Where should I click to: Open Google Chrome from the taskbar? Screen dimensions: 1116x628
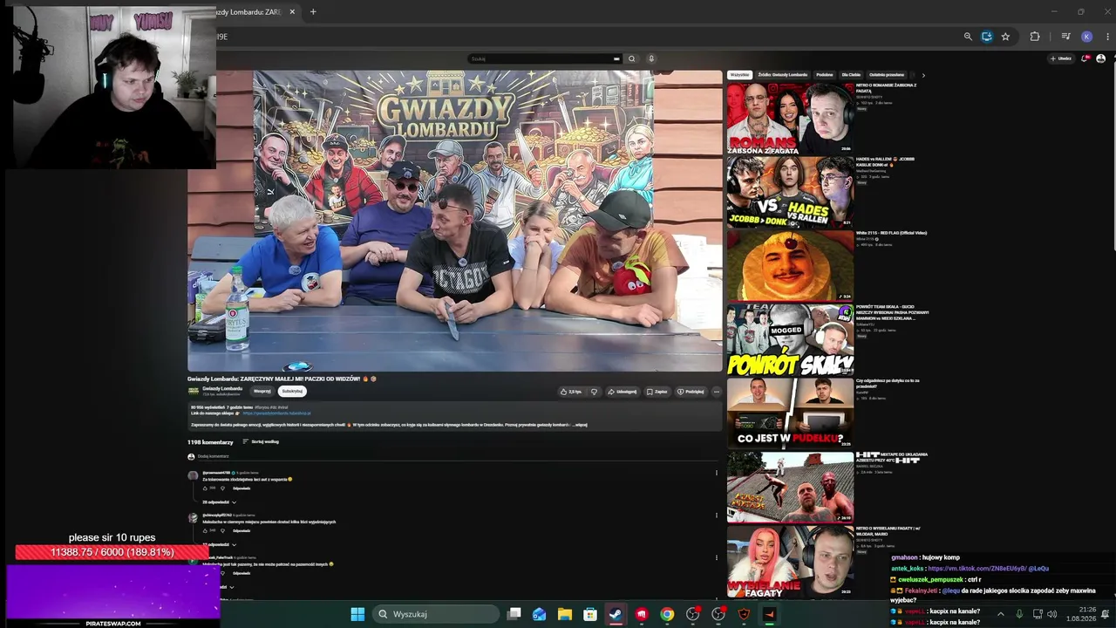pos(667,614)
